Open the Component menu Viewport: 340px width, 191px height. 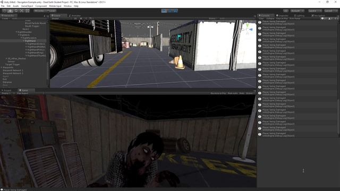pos(41,6)
